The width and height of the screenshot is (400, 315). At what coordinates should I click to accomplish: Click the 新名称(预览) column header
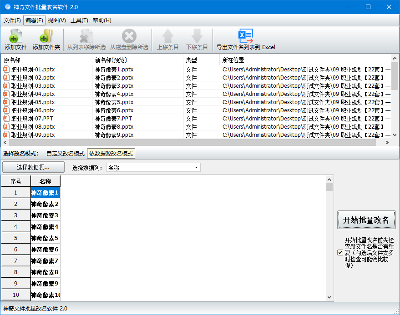(x=138, y=60)
